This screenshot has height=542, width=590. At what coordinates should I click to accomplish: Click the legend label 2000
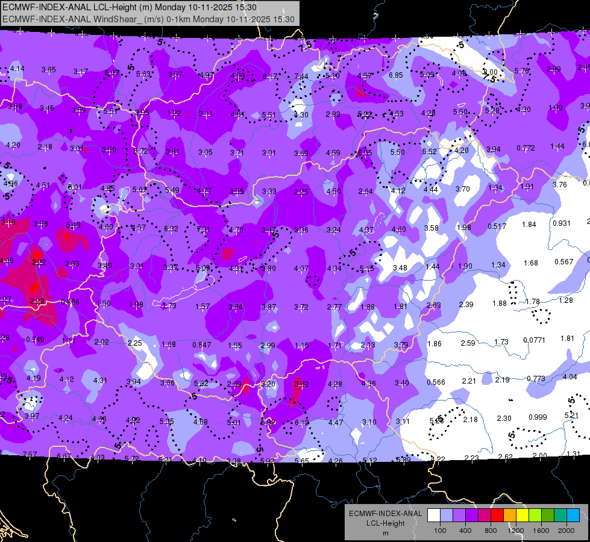(566, 531)
